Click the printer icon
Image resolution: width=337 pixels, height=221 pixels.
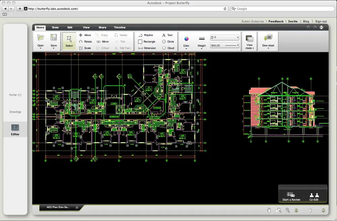(x=321, y=28)
